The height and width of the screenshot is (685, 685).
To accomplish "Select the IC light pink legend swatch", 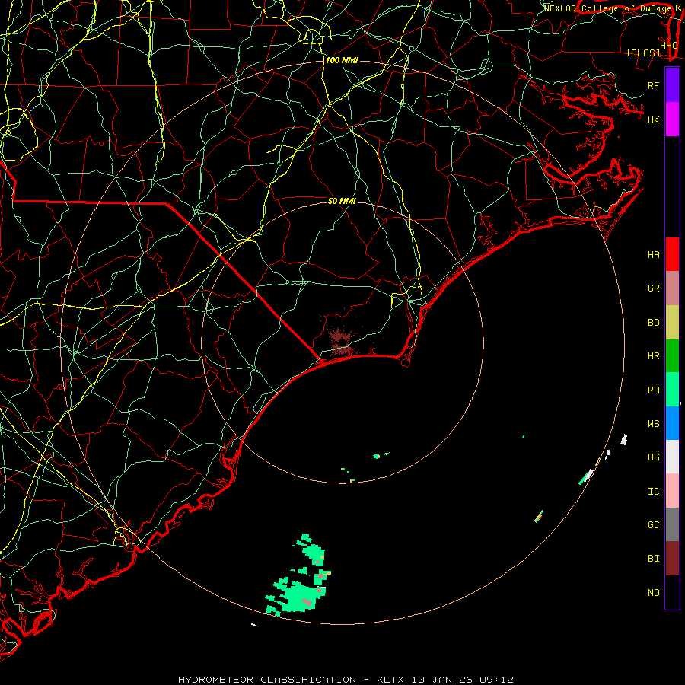I will pyautogui.click(x=672, y=491).
